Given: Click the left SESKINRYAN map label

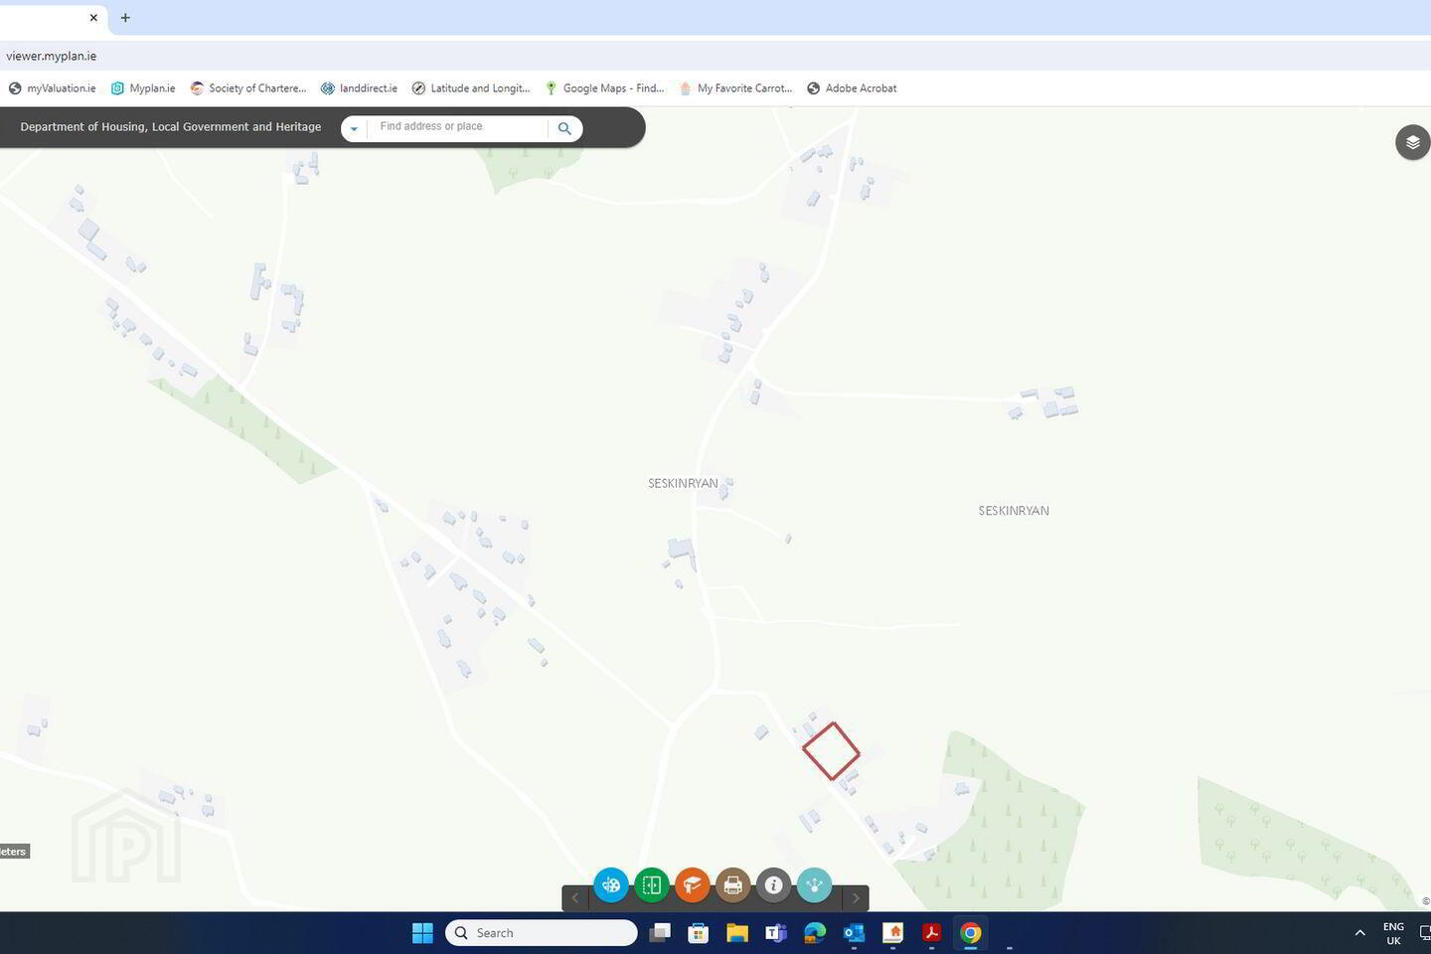Looking at the screenshot, I should [683, 483].
